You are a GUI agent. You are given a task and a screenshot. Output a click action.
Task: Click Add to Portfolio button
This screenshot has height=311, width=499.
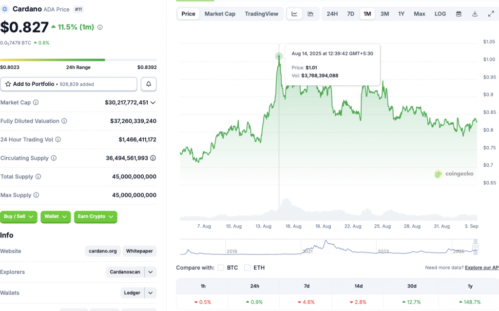[69, 84]
